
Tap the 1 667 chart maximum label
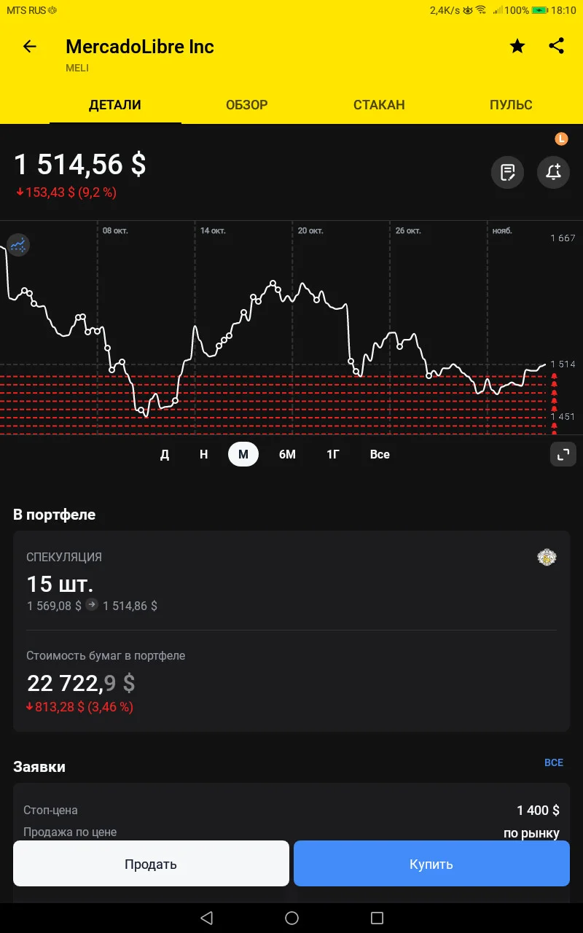(x=563, y=238)
